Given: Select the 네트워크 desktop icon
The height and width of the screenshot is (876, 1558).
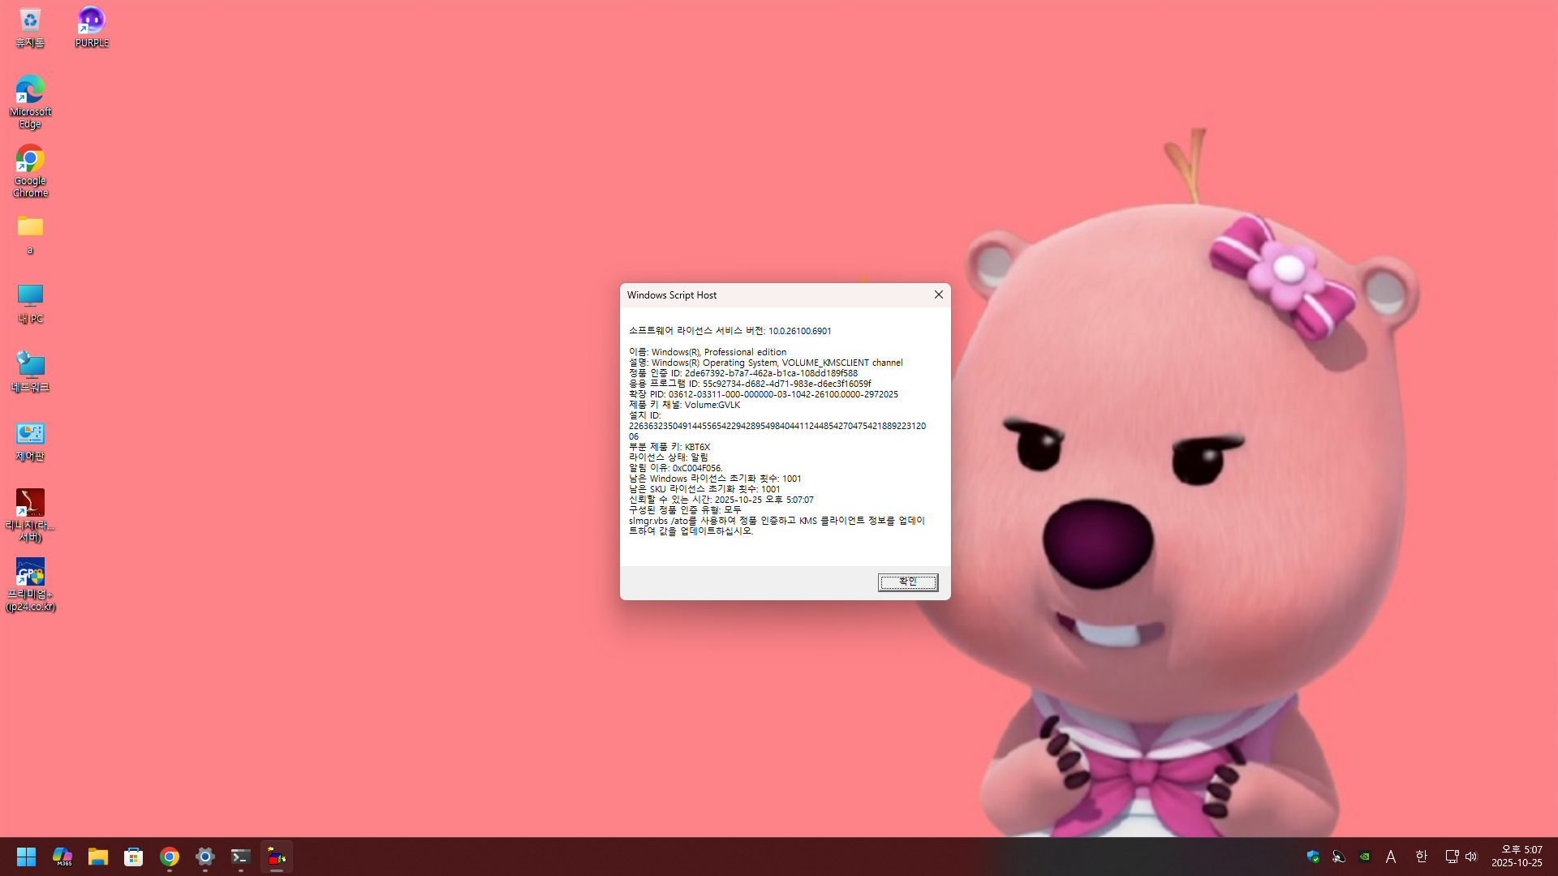Looking at the screenshot, I should (30, 371).
